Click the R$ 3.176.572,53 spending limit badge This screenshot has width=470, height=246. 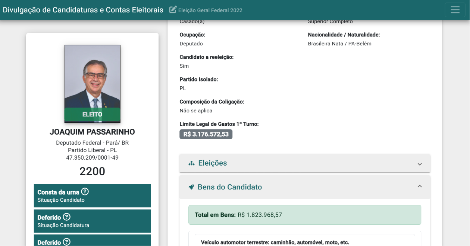point(206,134)
